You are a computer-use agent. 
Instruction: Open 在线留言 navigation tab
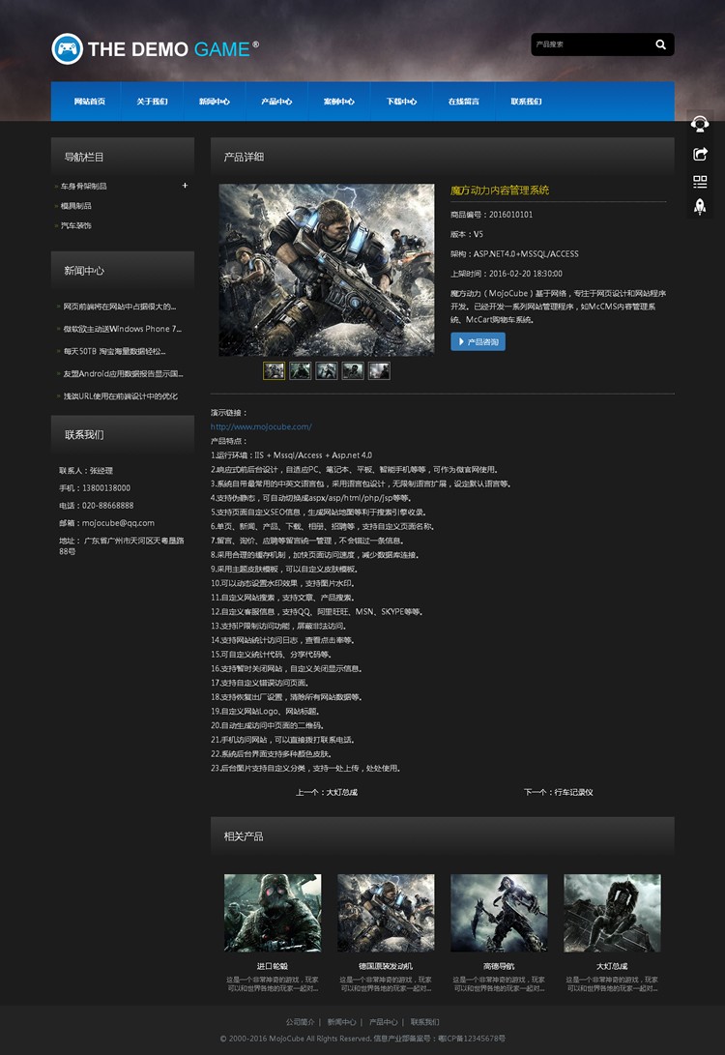463,102
